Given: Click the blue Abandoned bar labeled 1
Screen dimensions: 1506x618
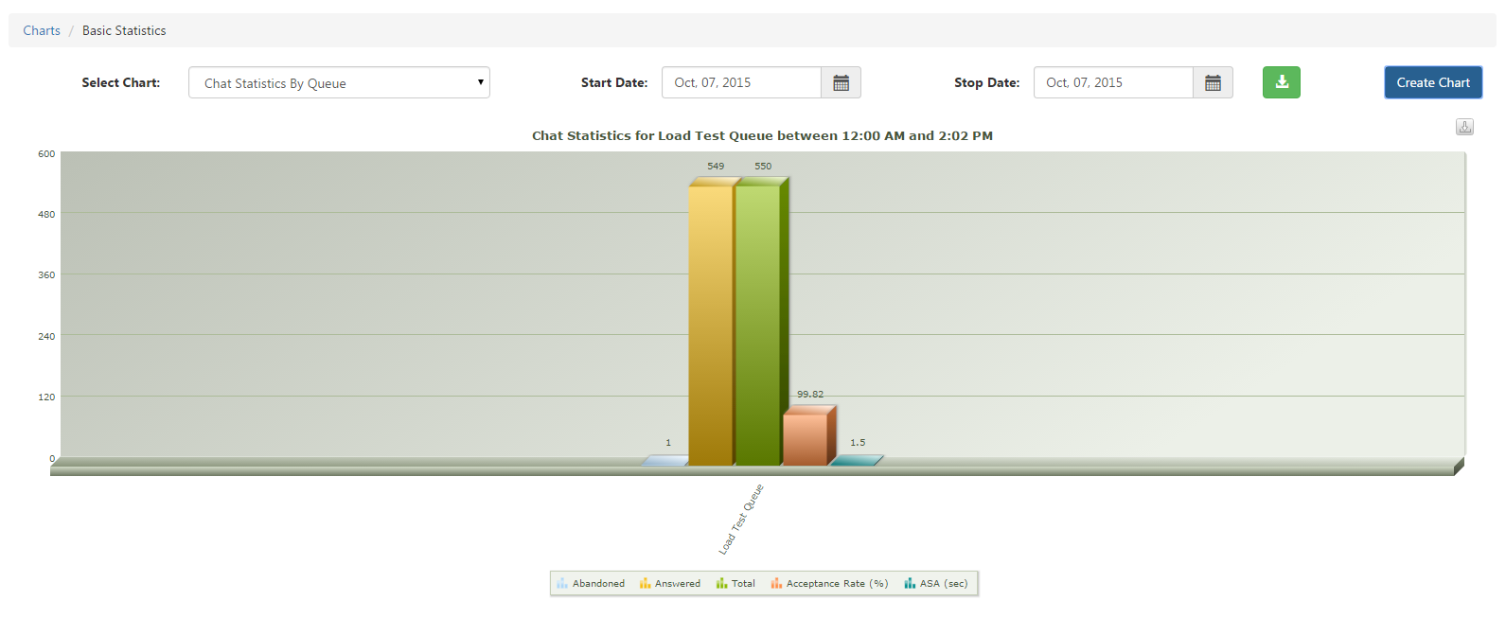Looking at the screenshot, I should (665, 460).
